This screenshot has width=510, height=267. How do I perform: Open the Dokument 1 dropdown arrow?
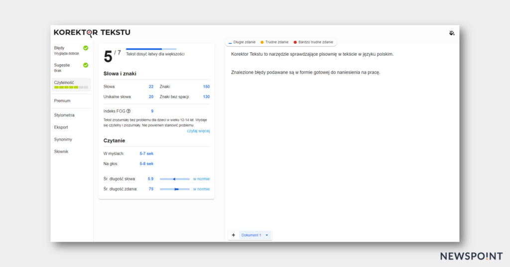(267, 235)
